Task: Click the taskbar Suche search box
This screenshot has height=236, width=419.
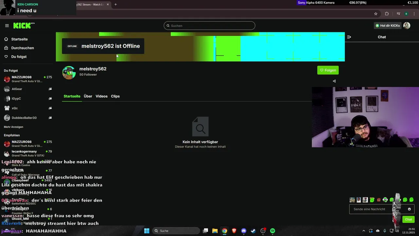Action: (x=176, y=231)
